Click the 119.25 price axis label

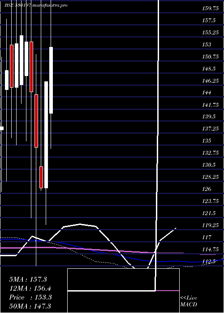click(210, 225)
